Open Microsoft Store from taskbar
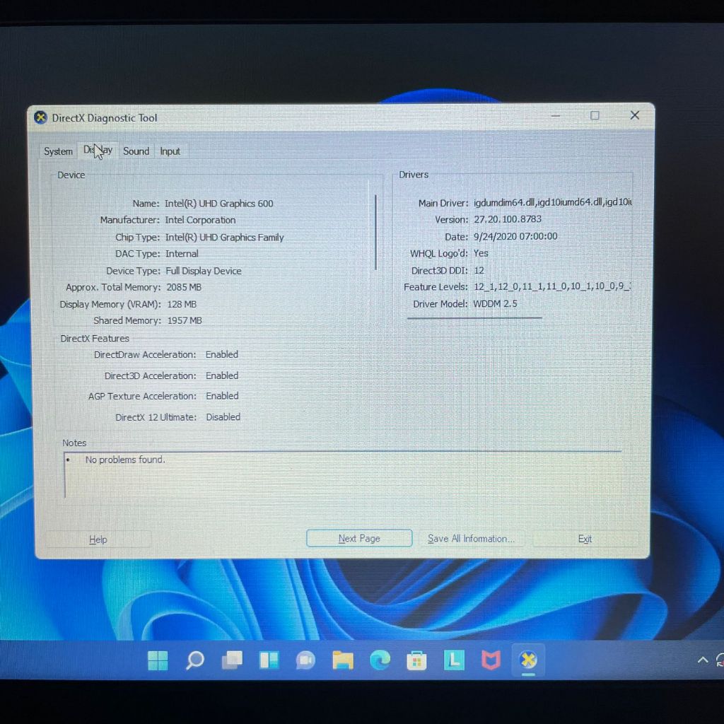Image resolution: width=724 pixels, height=724 pixels. click(x=416, y=660)
